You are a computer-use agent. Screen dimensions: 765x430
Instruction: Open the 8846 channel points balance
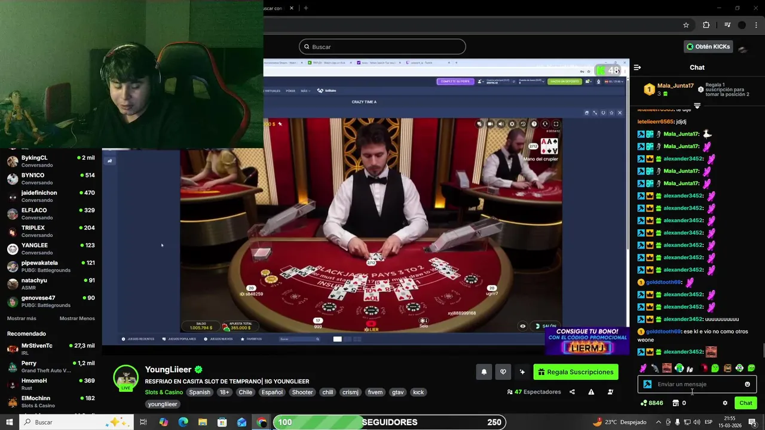pos(651,403)
